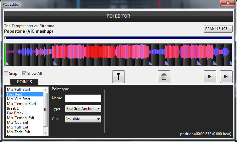Select the POINTS tab
Viewport: 237px width, 142px height.
click(24, 82)
